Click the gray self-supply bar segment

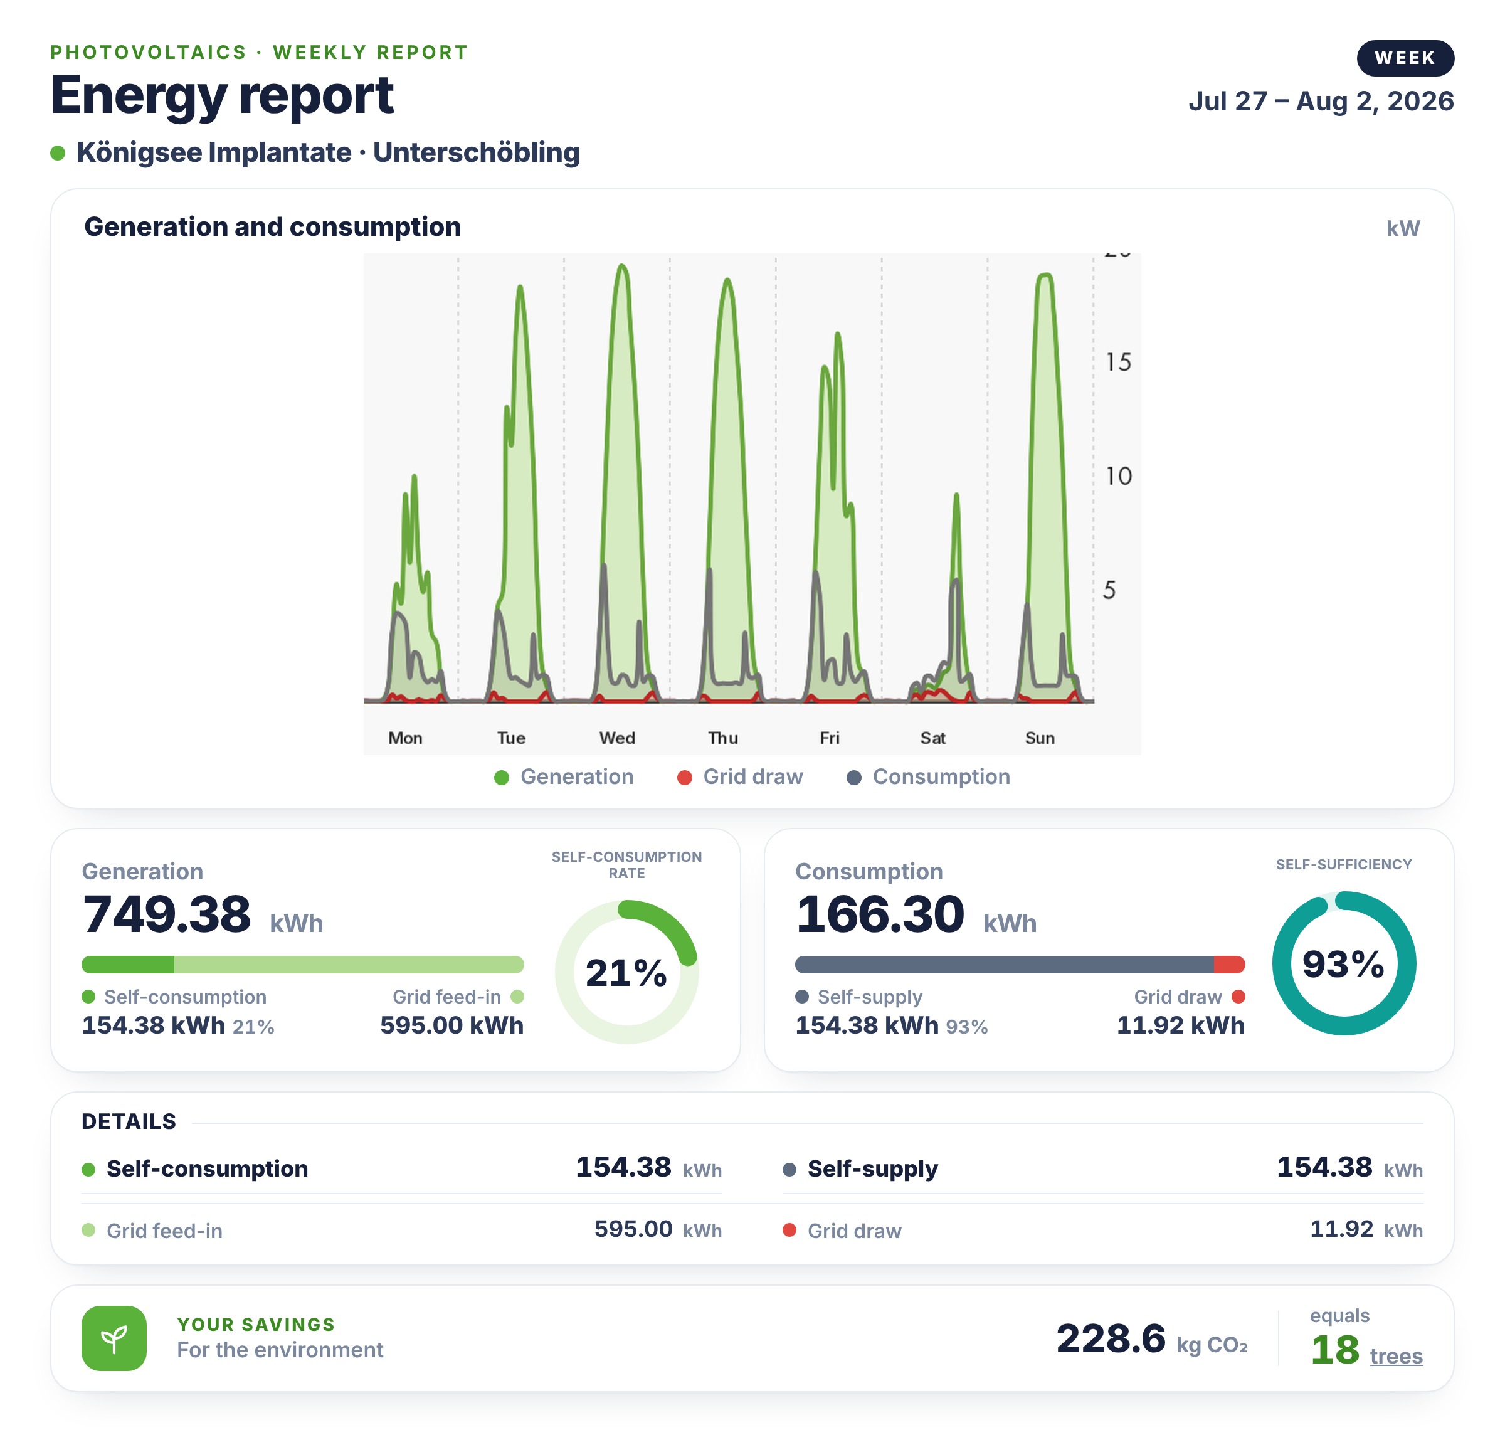tap(1005, 964)
